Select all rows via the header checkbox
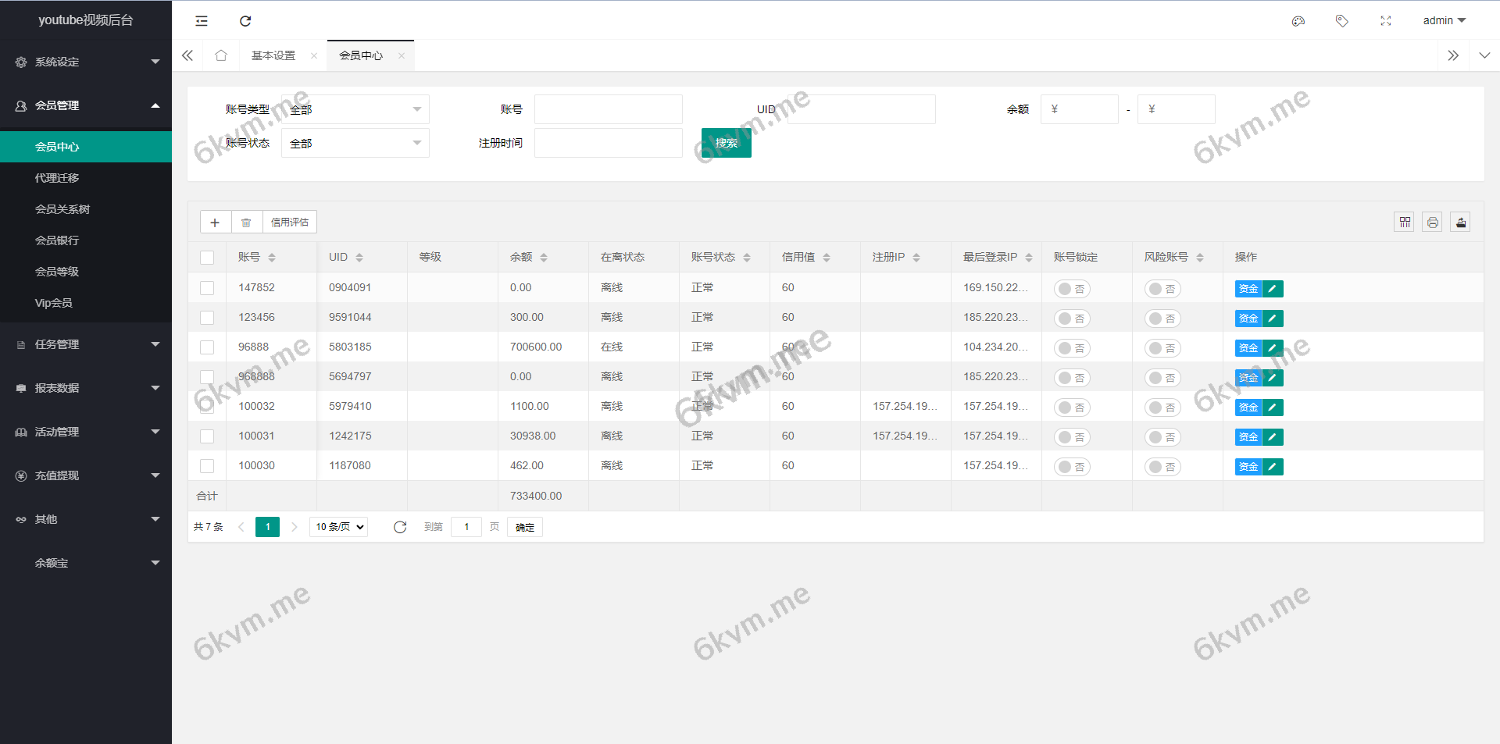The image size is (1500, 744). click(207, 257)
